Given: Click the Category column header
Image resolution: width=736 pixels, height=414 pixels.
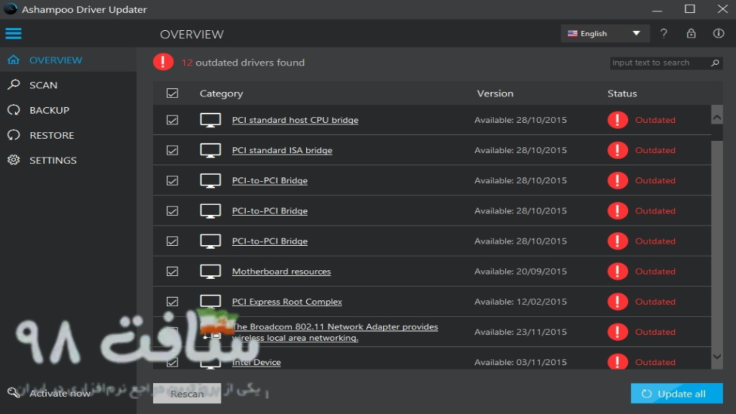Looking at the screenshot, I should 221,93.
